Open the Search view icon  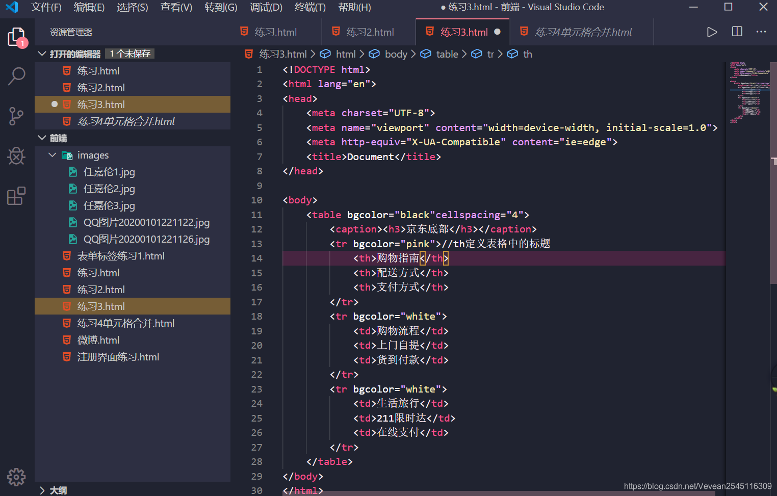pyautogui.click(x=16, y=76)
